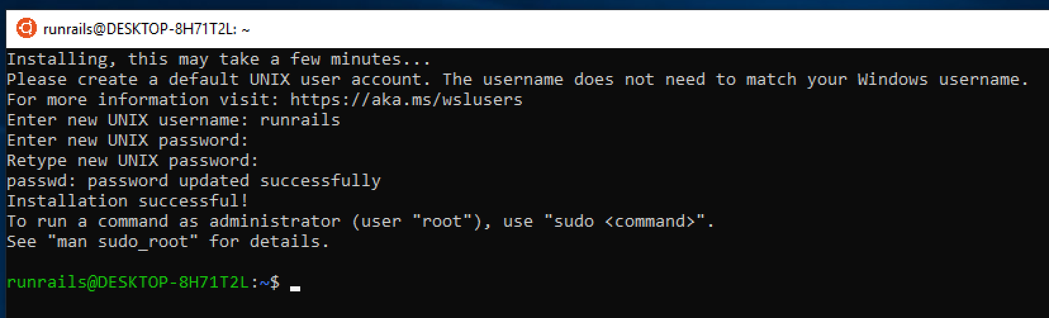The image size is (1049, 318).
Task: Click the blue tilde in the prompt
Action: [x=265, y=282]
